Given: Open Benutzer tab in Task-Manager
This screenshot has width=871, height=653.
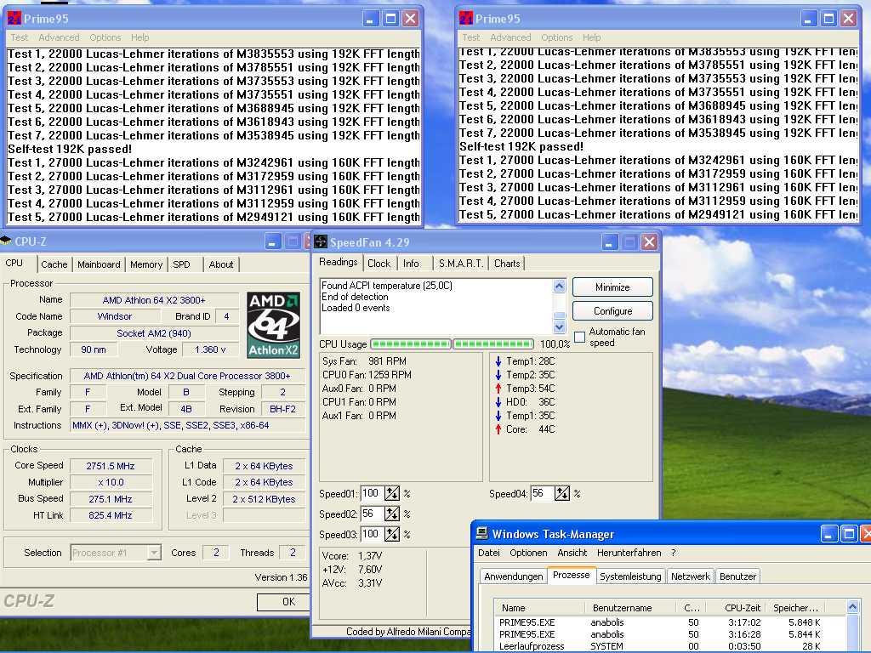Looking at the screenshot, I should [x=737, y=576].
